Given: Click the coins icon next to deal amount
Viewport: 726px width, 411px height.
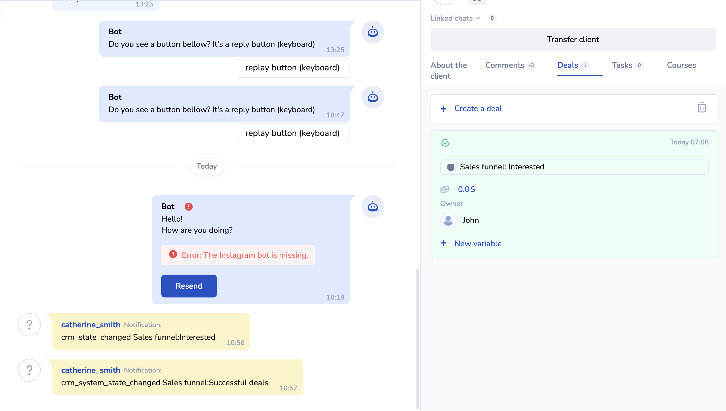Looking at the screenshot, I should point(445,189).
